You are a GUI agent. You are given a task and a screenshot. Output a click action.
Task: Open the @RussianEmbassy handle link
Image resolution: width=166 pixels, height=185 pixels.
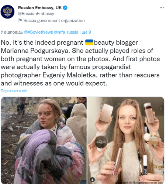[x=36, y=14]
